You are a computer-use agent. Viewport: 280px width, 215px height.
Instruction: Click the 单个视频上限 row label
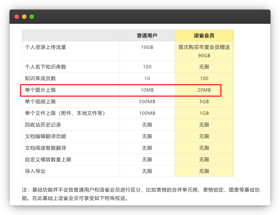40,102
